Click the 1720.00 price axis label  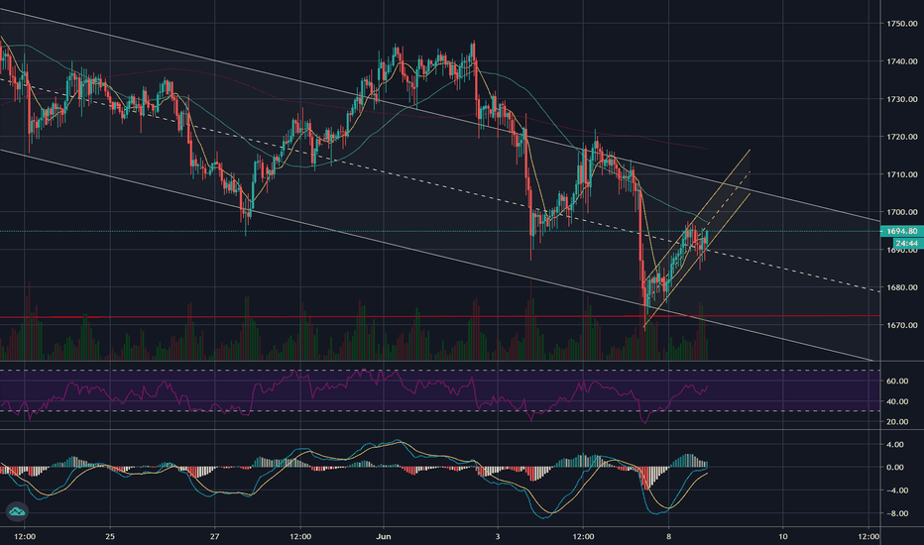click(x=901, y=137)
